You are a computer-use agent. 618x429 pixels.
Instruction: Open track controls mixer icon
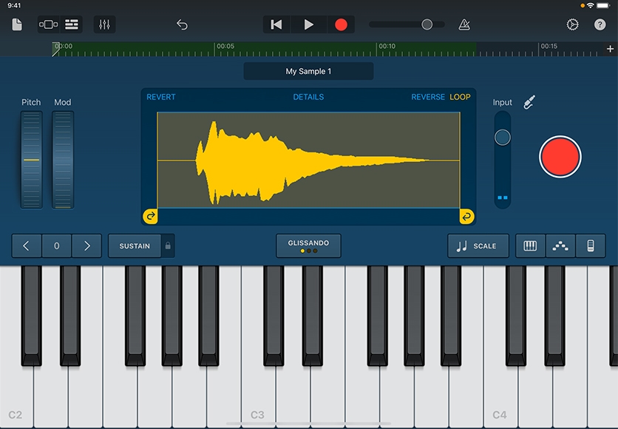104,24
